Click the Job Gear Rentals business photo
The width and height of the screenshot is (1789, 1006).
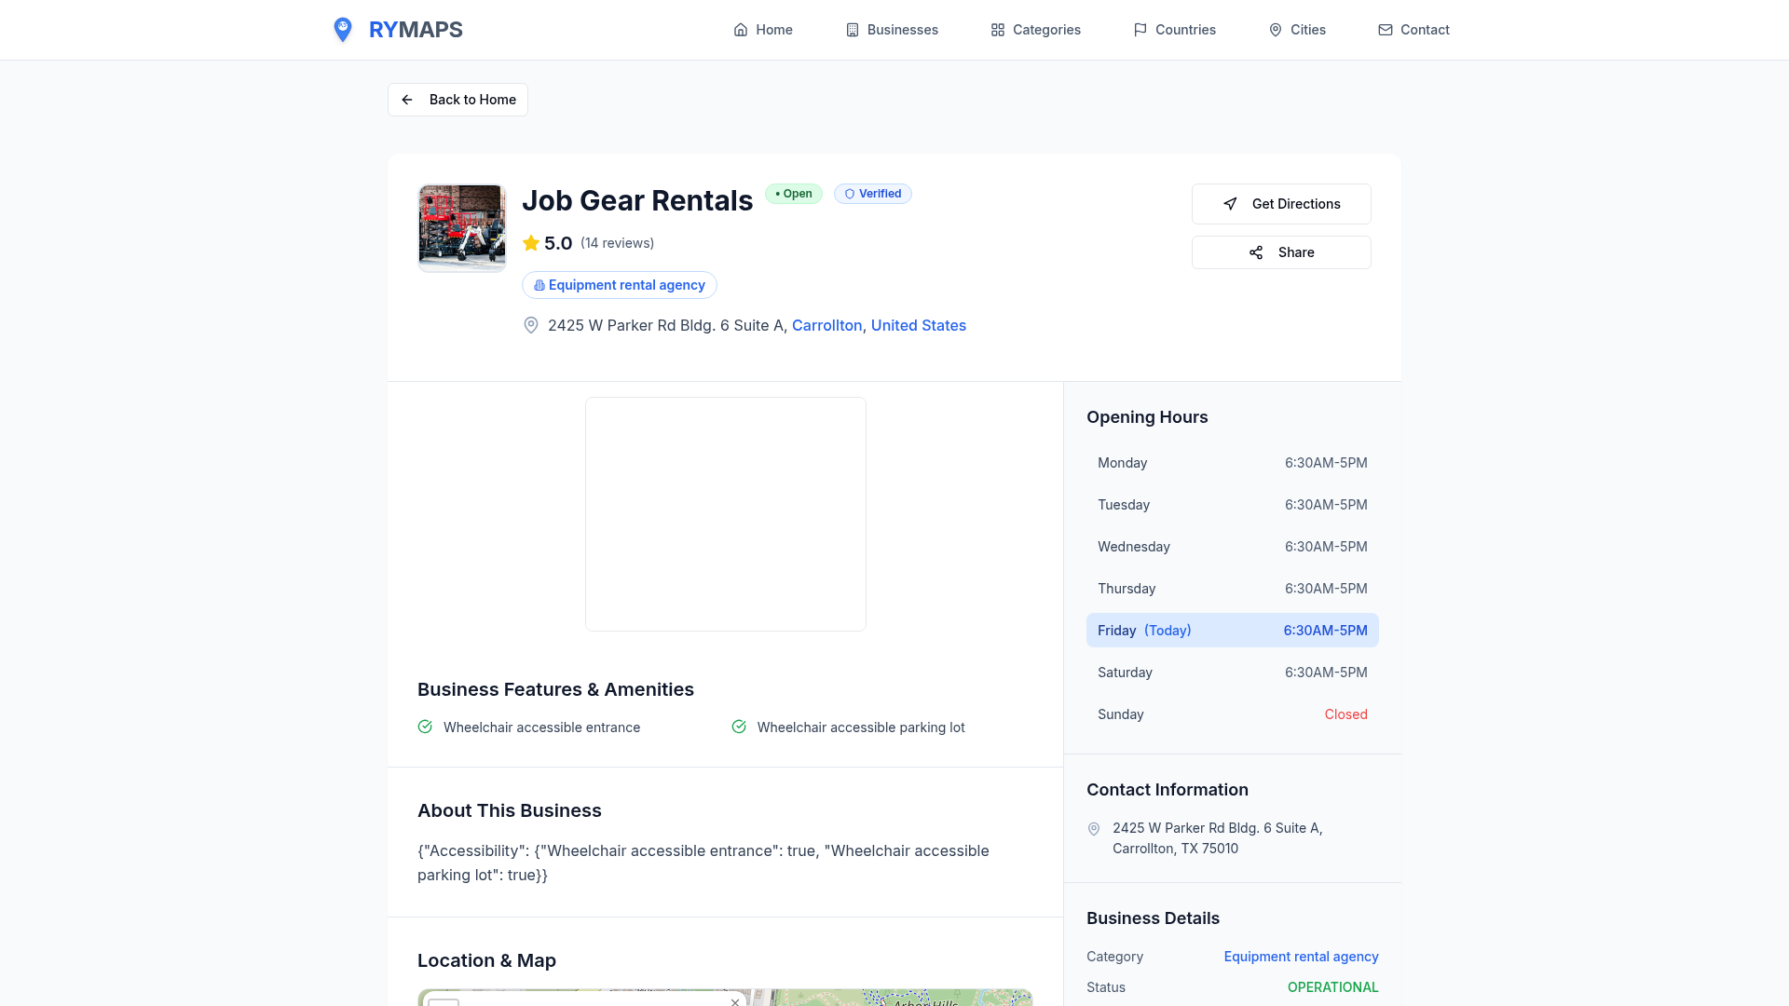[x=461, y=227]
